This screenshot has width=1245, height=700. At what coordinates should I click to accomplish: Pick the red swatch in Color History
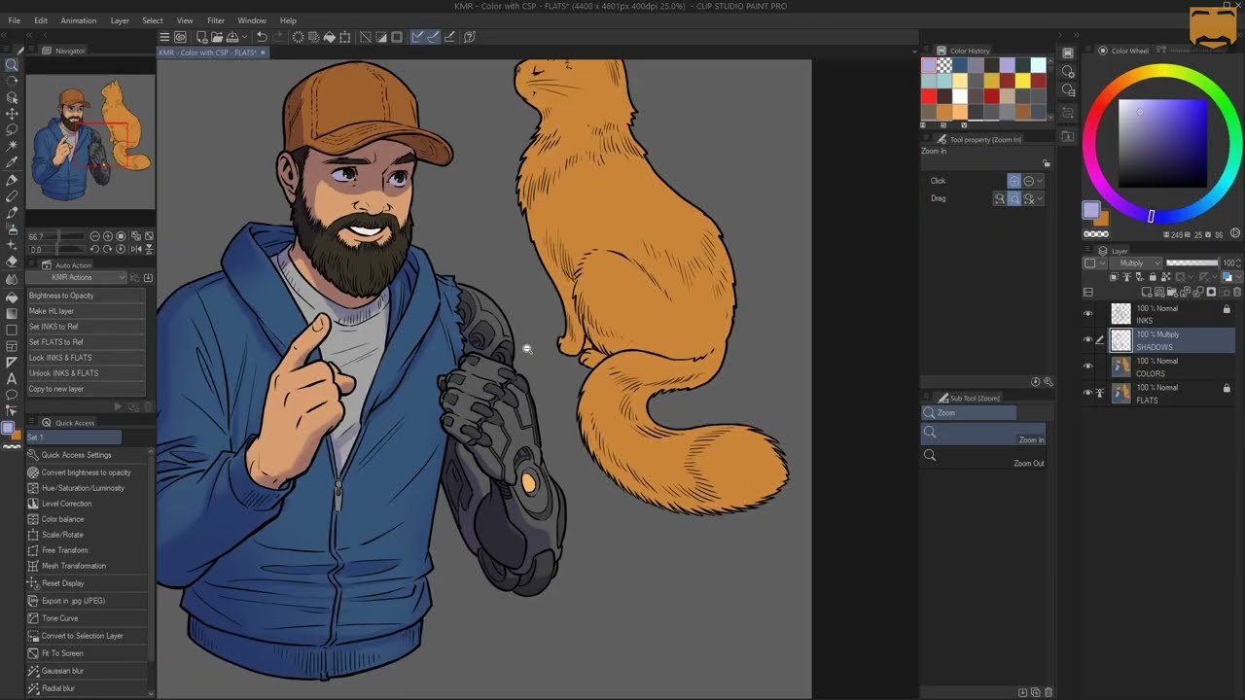click(929, 95)
